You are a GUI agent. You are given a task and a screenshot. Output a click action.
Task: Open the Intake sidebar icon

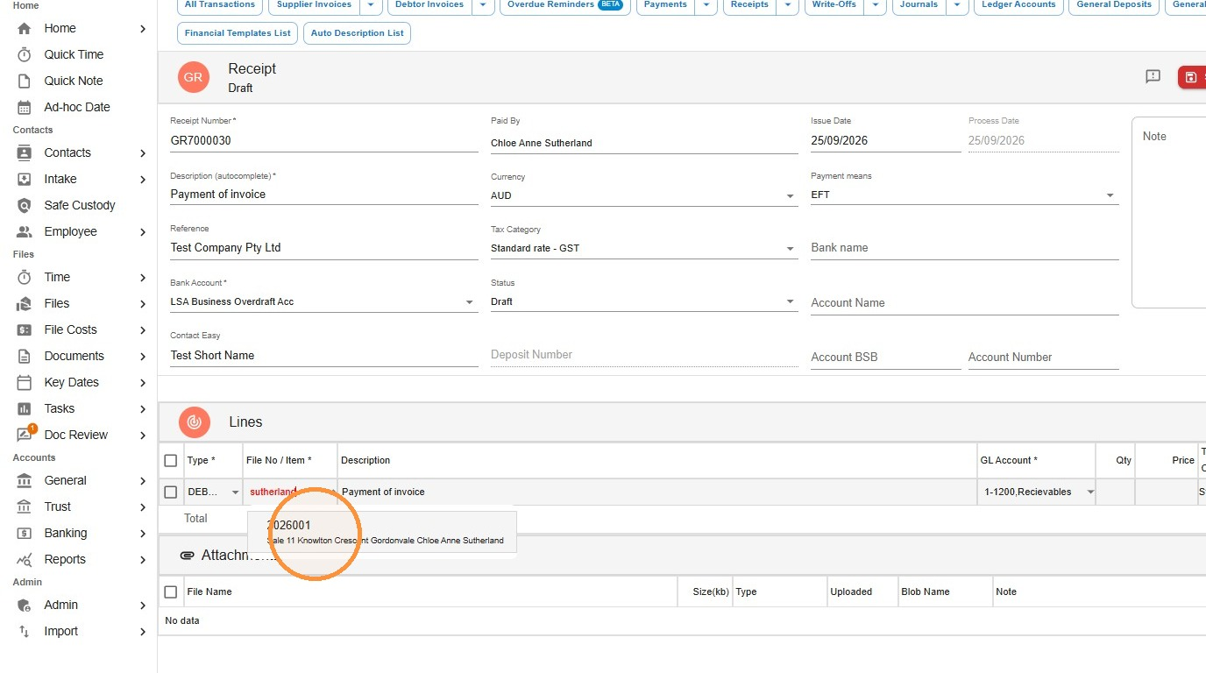coord(25,179)
